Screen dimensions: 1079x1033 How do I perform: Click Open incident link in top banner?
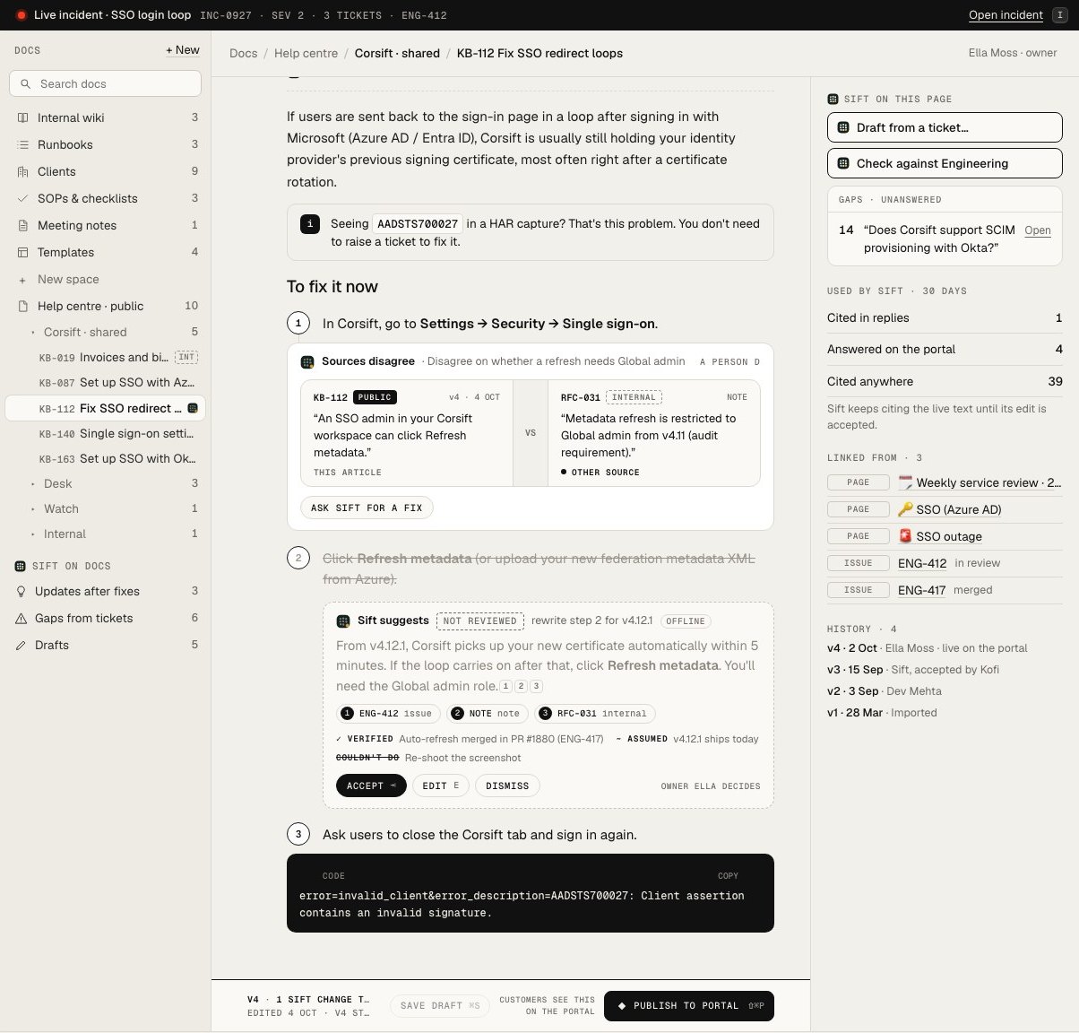pyautogui.click(x=1006, y=15)
